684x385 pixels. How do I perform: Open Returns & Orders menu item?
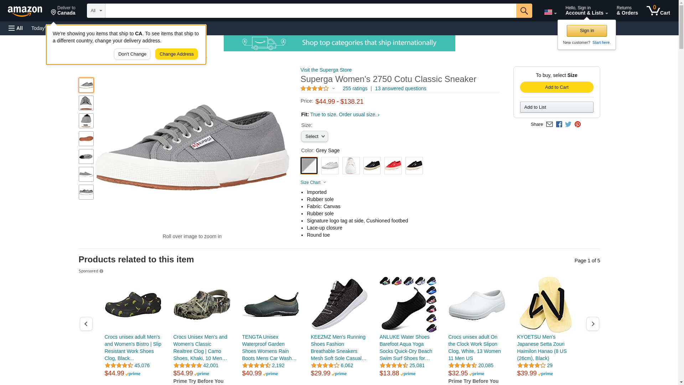tap(627, 11)
